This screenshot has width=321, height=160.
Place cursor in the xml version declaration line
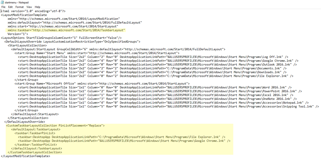pyautogui.click(x=33, y=11)
